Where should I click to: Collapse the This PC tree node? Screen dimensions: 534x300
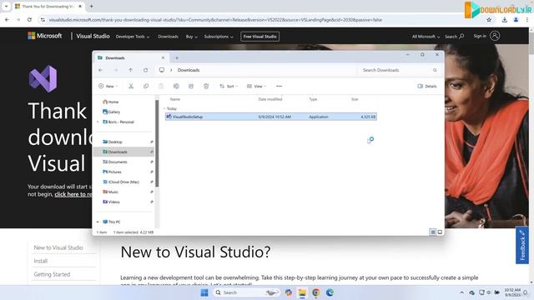[x=98, y=222]
